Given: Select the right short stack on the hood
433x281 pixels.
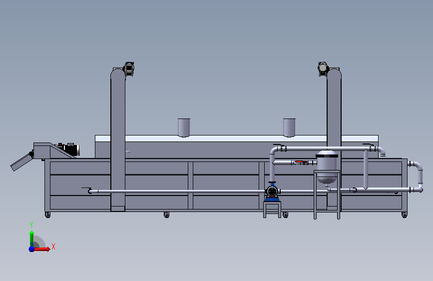Looking at the screenshot, I should pos(289,127).
